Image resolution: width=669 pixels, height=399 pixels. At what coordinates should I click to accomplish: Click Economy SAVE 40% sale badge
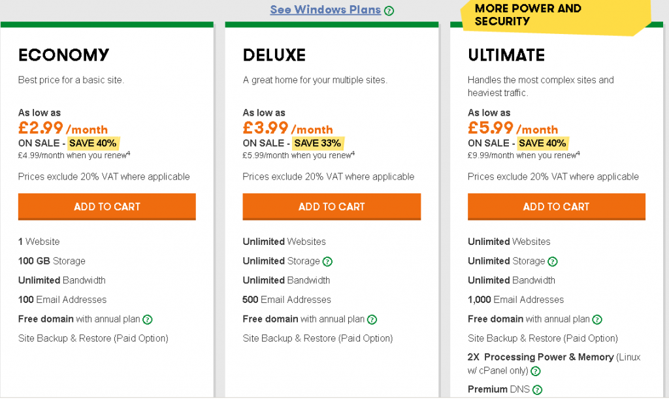click(93, 143)
